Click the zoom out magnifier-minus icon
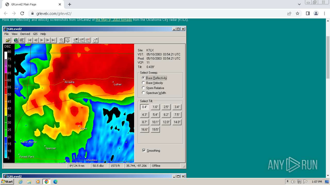This screenshot has width=330, height=185. coord(81,40)
